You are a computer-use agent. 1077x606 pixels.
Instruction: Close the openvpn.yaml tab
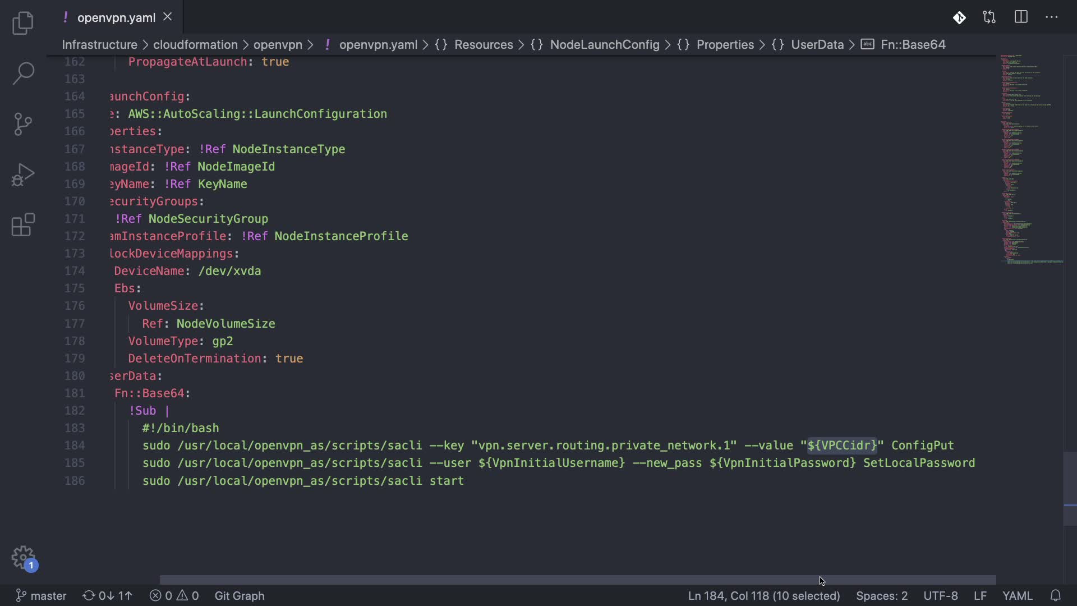[x=167, y=17]
